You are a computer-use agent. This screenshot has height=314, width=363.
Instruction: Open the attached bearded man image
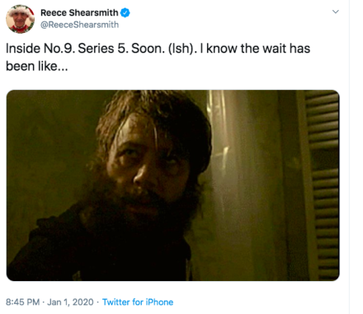pyautogui.click(x=173, y=185)
